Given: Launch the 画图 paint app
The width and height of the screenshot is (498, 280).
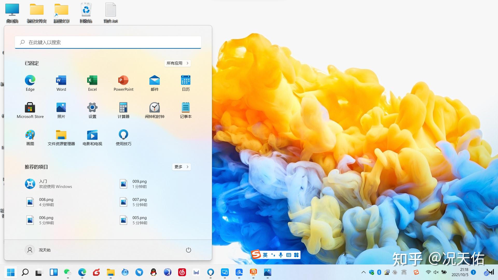Looking at the screenshot, I should pos(30,138).
